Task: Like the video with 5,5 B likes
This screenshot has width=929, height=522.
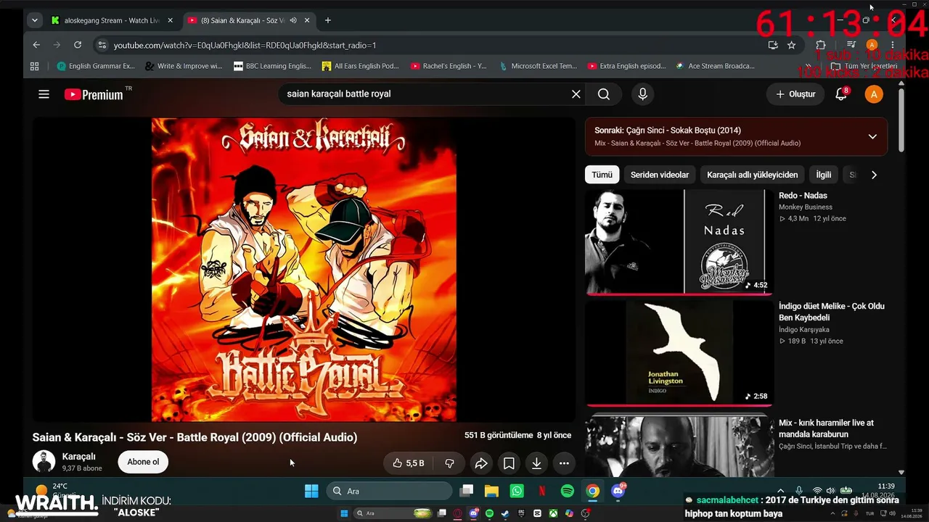Action: point(409,463)
